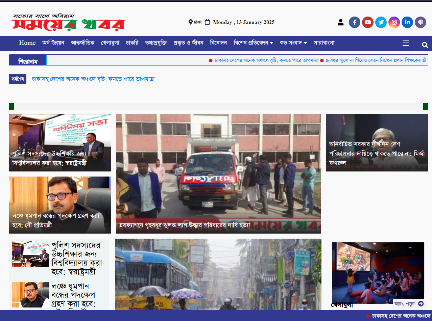Open small list thumbnail of নৌ প্রতিমন্ত্রী
432x321 pixels.
coord(30,295)
